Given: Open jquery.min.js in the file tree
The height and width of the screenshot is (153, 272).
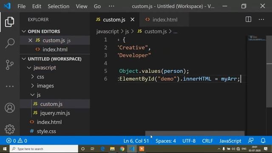Looking at the screenshot, I should point(55,113).
